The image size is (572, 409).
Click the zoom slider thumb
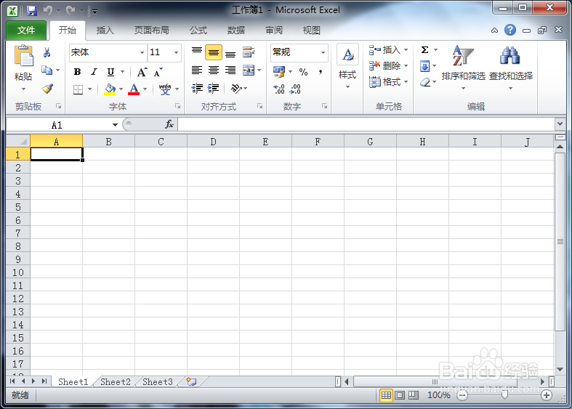pyautogui.click(x=504, y=394)
